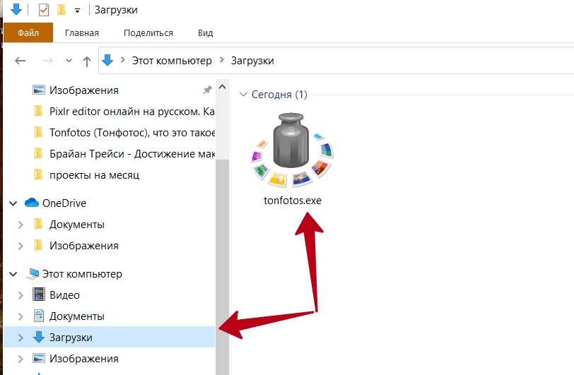This screenshot has height=375, width=574.
Task: Click the Загрузки blue arrow icon in tree
Action: (x=39, y=337)
